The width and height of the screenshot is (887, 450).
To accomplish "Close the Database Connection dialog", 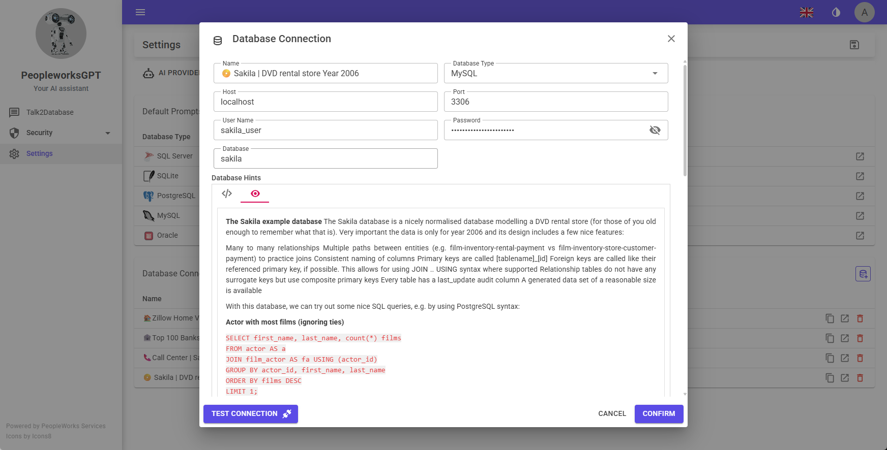I will tap(671, 39).
